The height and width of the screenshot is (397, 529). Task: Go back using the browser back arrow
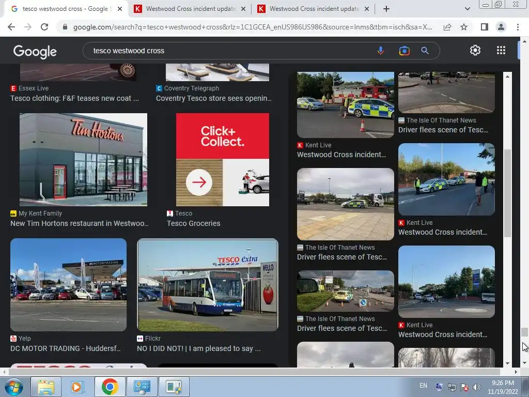11,27
